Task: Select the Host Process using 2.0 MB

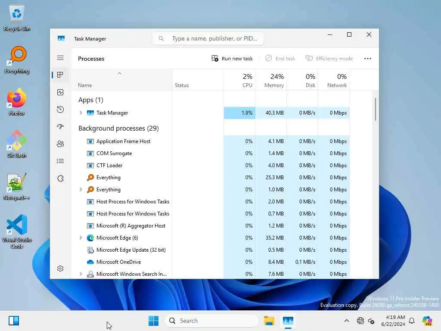Action: 210,202
